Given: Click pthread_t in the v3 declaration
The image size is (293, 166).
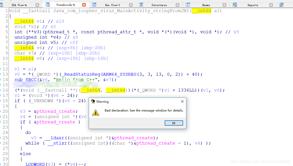Looking at the screenshot, I should pyautogui.click(x=60, y=32).
